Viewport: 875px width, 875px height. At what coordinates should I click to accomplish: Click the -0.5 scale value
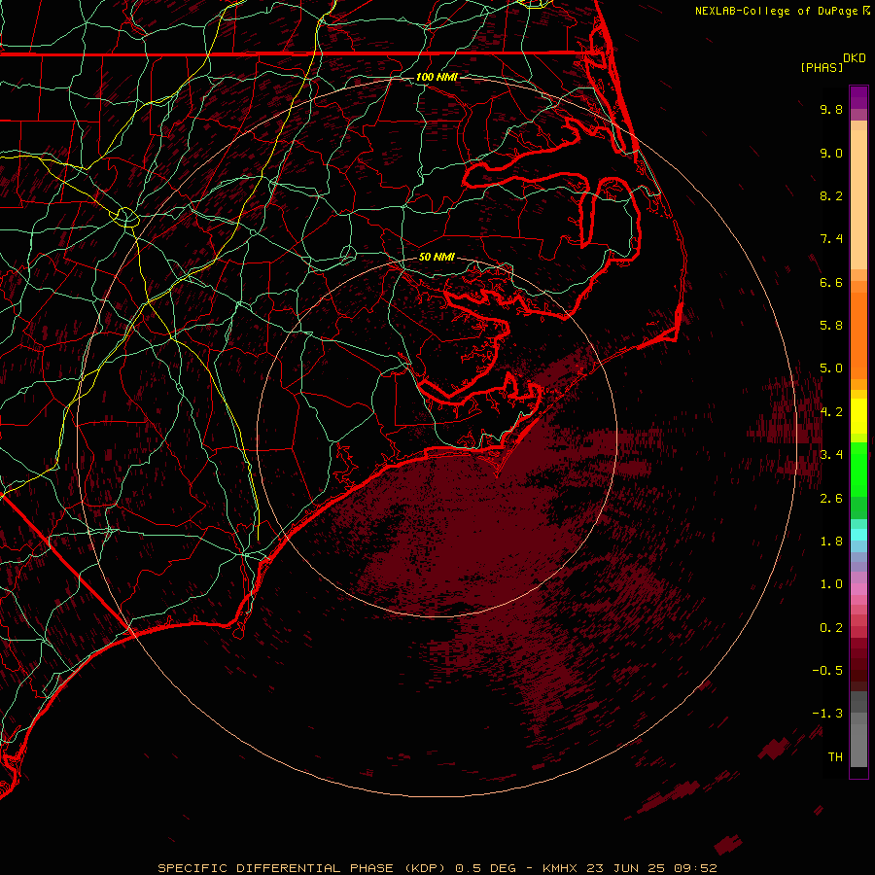click(827, 671)
